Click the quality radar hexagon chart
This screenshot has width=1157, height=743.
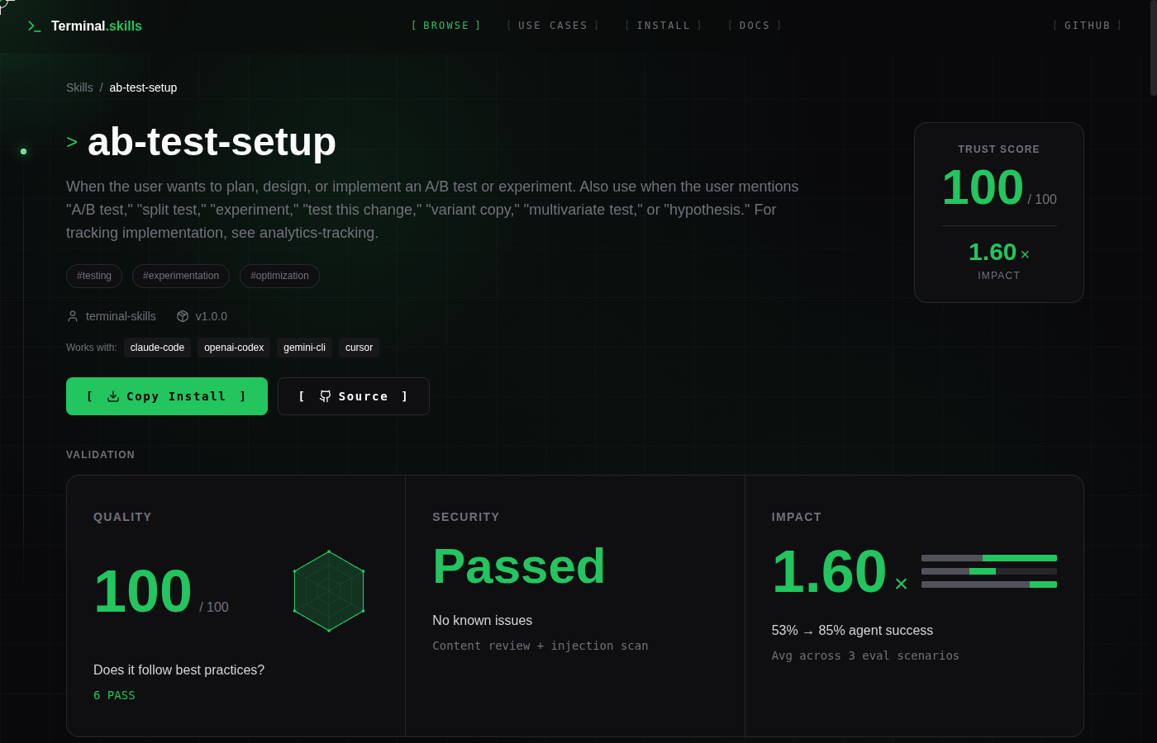click(329, 591)
